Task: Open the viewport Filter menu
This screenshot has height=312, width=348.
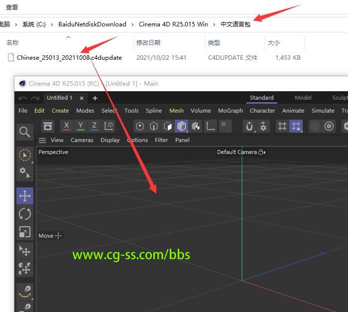Action: click(x=161, y=140)
